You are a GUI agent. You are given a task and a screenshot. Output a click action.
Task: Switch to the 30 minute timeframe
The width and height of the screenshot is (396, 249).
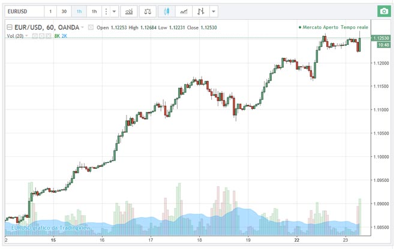coord(64,11)
